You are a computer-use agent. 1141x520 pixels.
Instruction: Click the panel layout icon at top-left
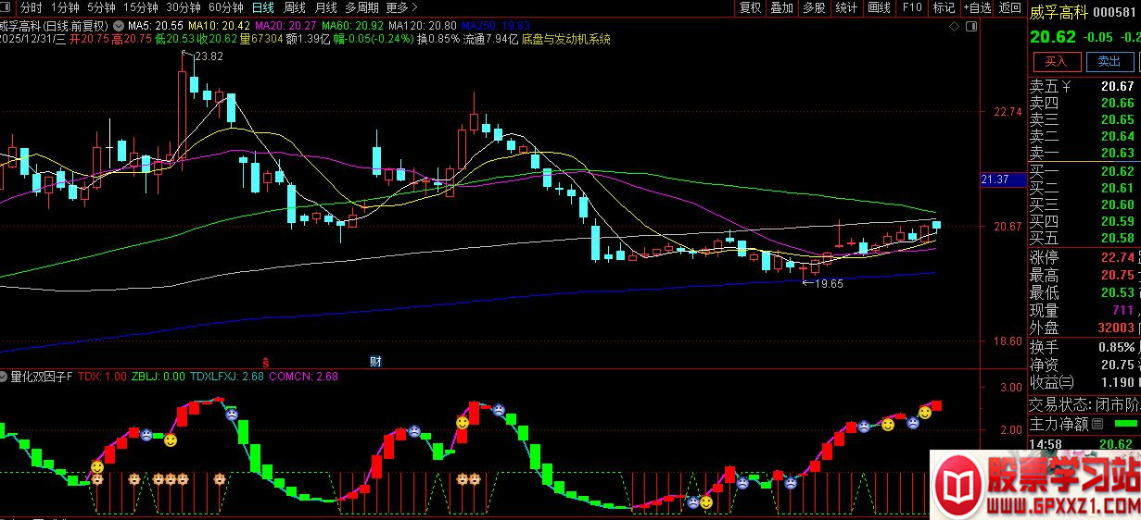(6, 7)
